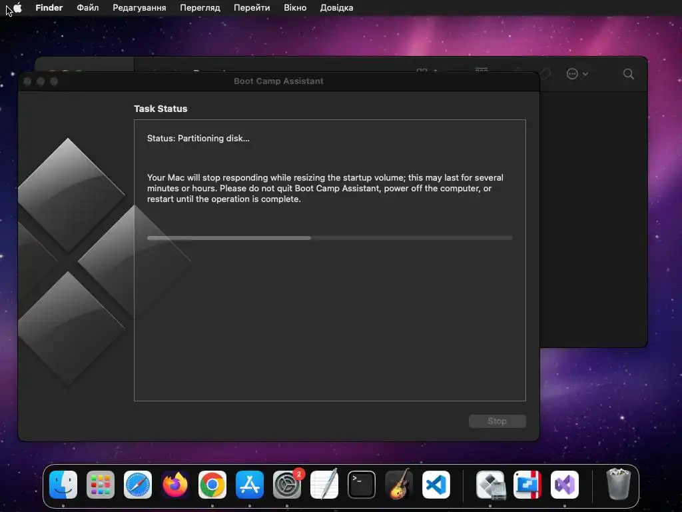Open Terminal from the Dock

pos(362,485)
